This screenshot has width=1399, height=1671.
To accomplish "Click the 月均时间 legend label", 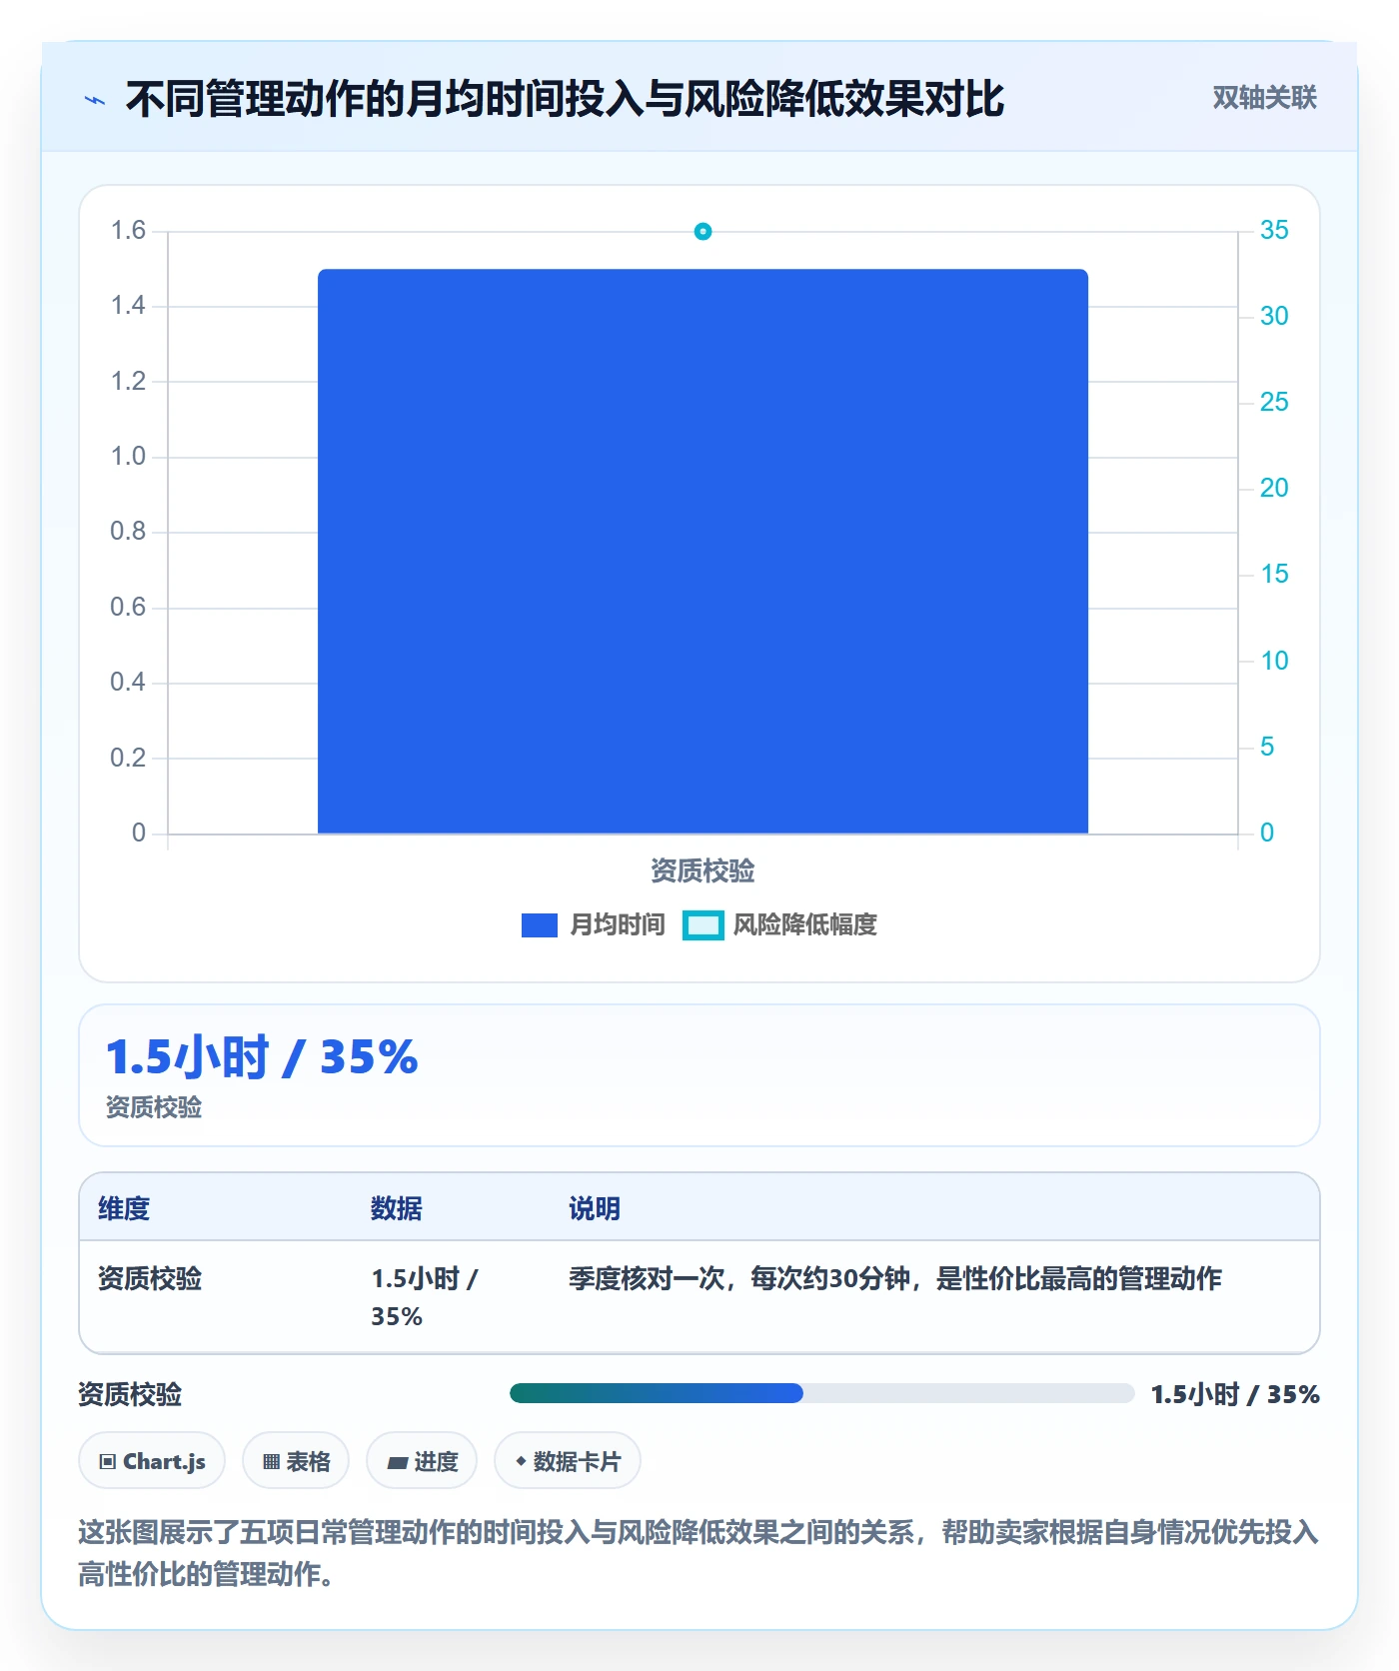I will point(618,925).
